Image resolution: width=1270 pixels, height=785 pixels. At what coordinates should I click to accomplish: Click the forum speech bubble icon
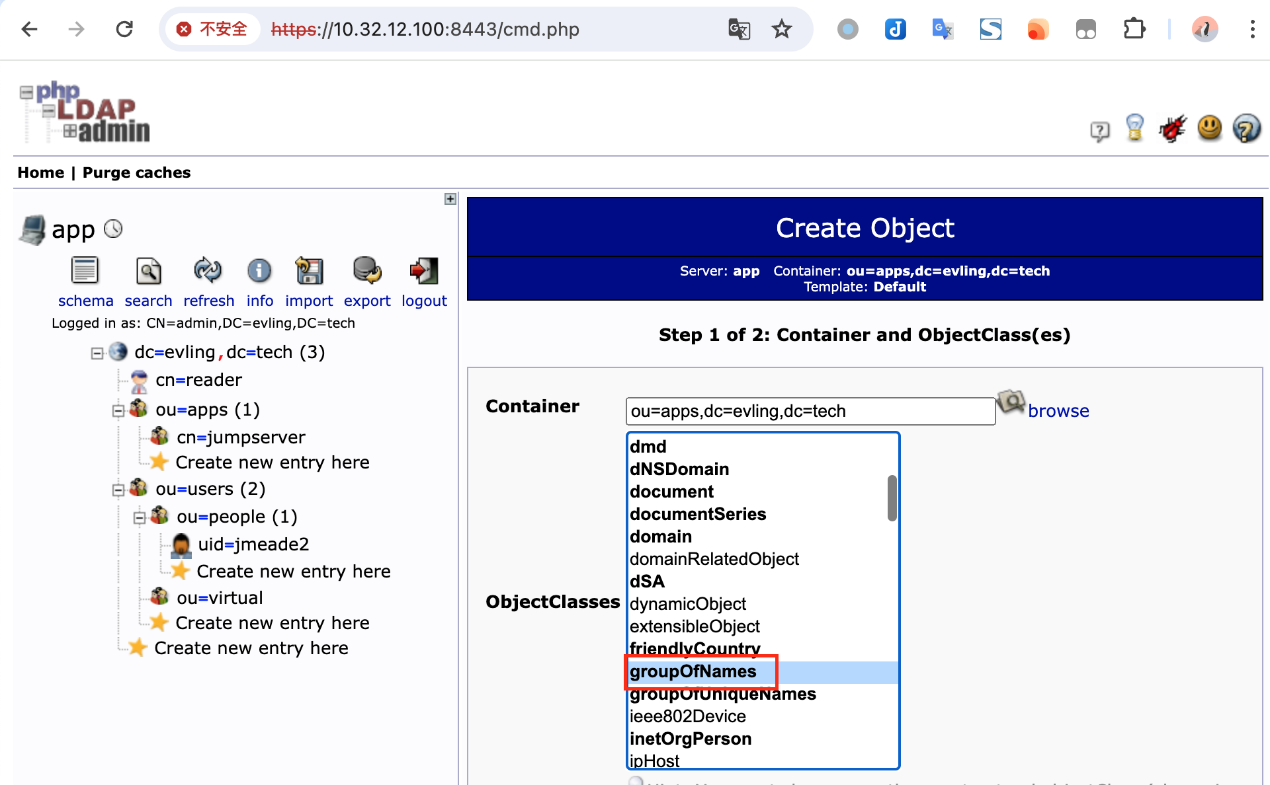tap(1099, 131)
